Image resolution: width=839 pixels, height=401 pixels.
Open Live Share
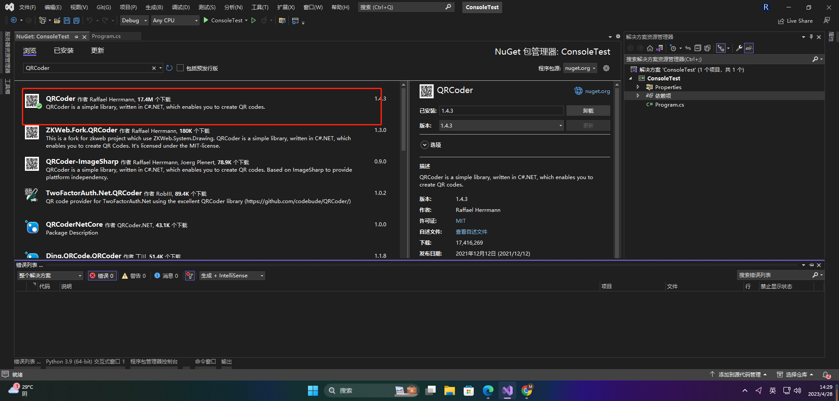(795, 21)
